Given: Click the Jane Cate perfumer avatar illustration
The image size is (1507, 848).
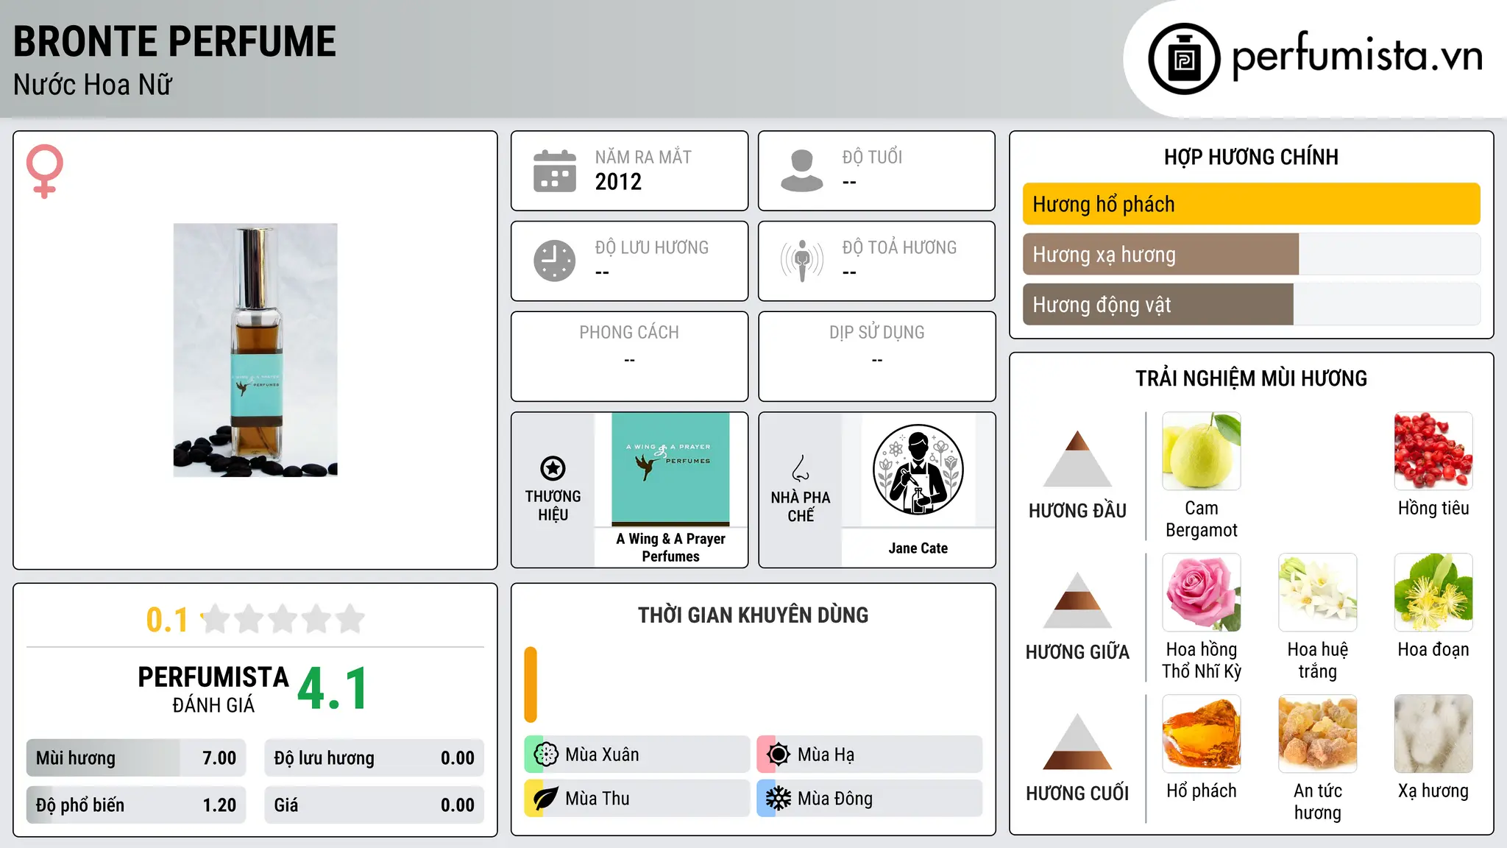Looking at the screenshot, I should pos(918,470).
